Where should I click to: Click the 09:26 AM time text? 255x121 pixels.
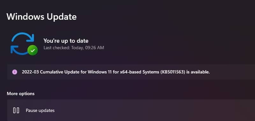pyautogui.click(x=94, y=48)
